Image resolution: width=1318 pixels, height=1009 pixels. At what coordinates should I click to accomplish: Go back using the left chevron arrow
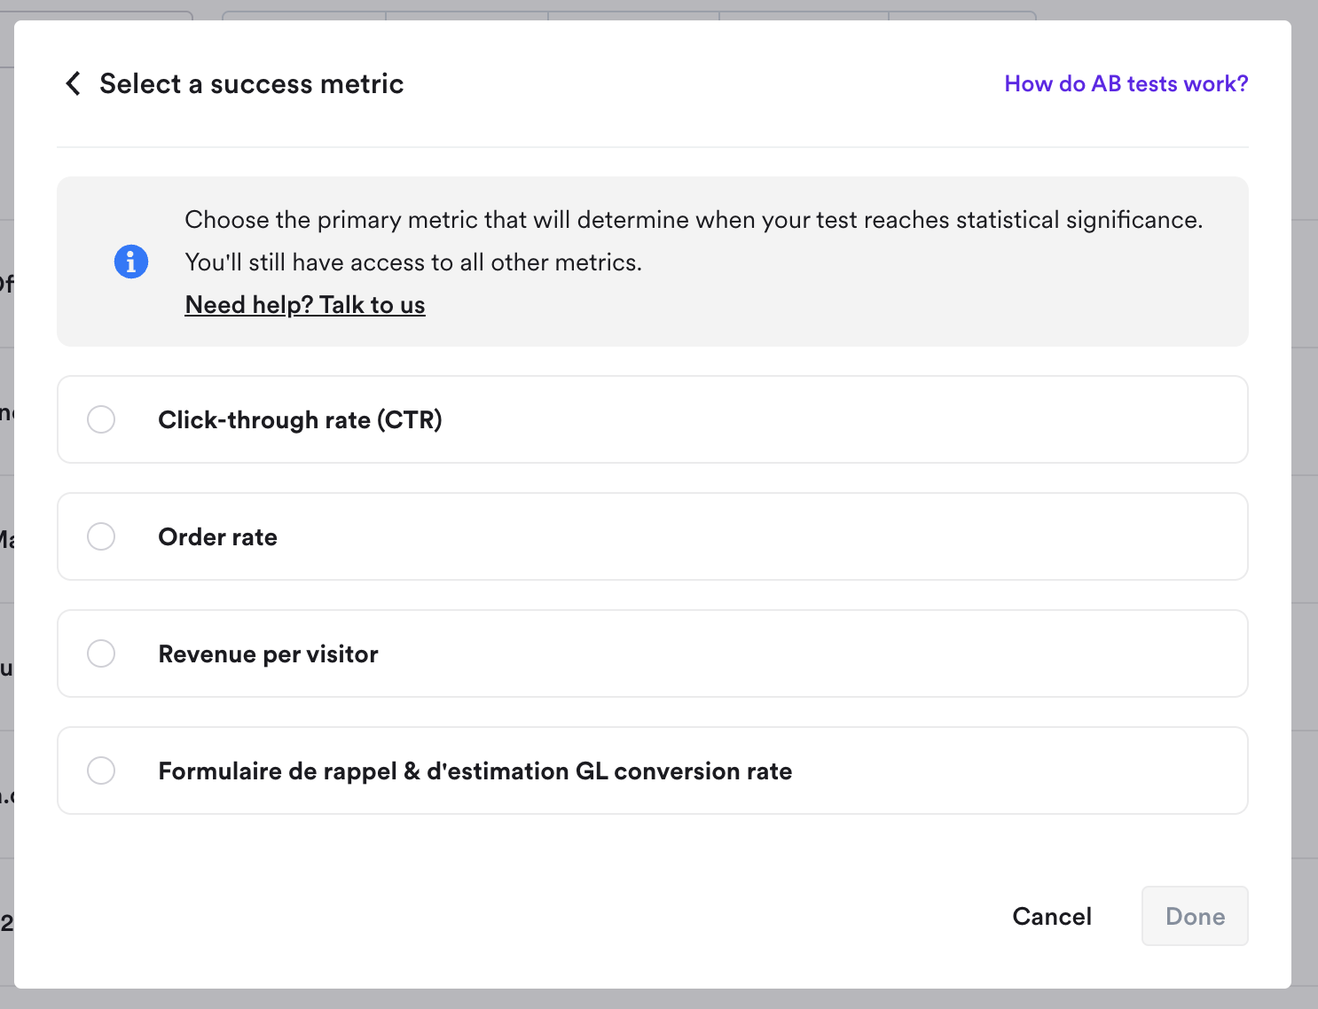(74, 83)
